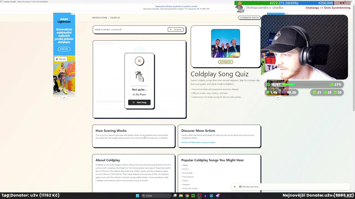355x199 pixels.
Task: Click the Coldplay breadcrumb item
Action: (115, 18)
